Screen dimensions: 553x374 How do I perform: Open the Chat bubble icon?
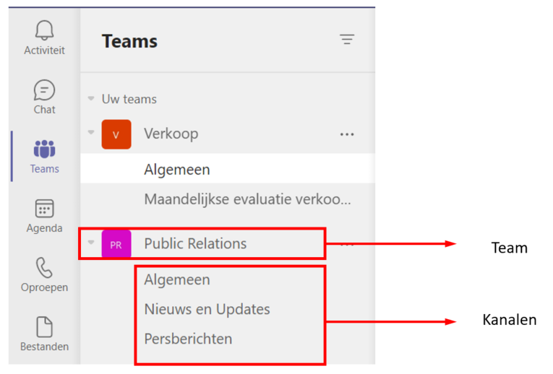click(x=44, y=90)
